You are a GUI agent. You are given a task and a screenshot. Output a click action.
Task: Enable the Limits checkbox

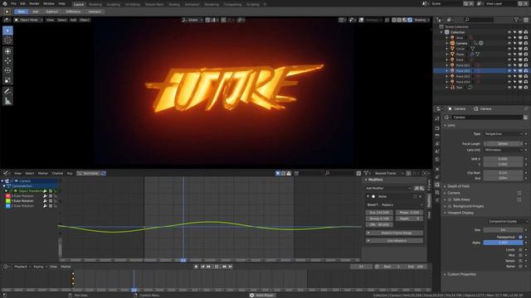(x=520, y=250)
